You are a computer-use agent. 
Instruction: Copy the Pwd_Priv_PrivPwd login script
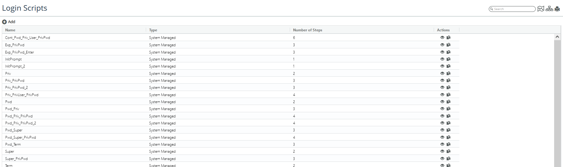[x=448, y=116]
